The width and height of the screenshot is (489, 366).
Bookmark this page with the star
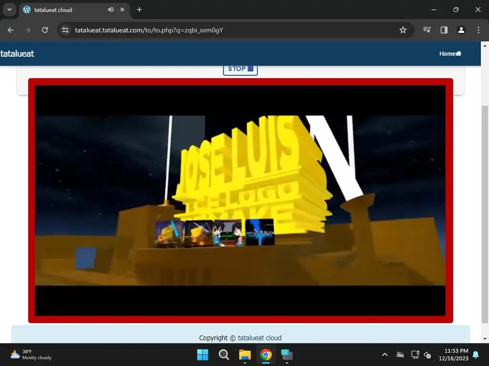403,30
